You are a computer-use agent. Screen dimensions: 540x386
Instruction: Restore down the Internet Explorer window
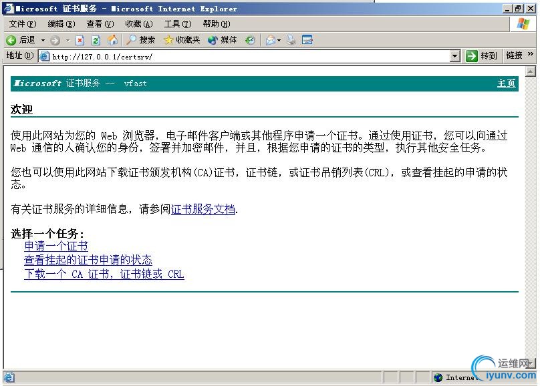tap(518, 8)
